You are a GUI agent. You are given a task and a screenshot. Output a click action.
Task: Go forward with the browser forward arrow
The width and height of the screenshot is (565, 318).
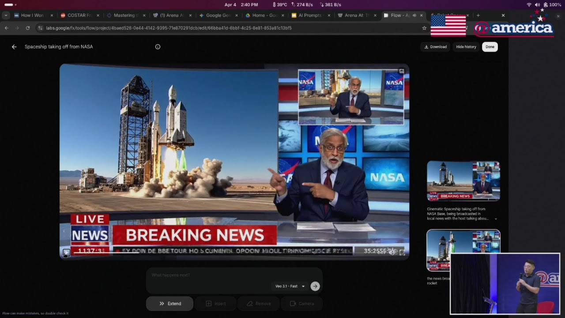17,28
